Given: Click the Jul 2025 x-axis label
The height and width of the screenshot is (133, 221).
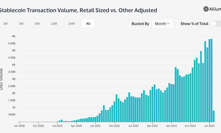Looking at the screenshot, I should pos(209,126).
